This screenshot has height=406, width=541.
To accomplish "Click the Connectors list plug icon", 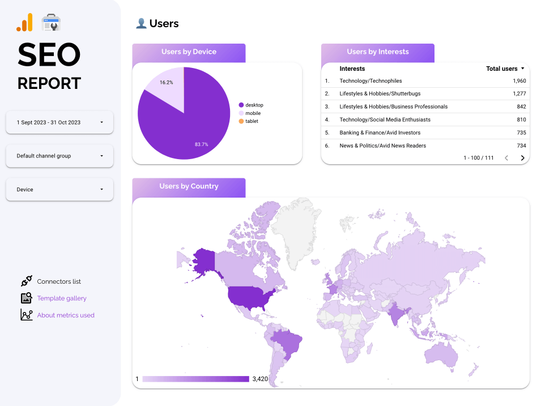I will click(x=26, y=281).
